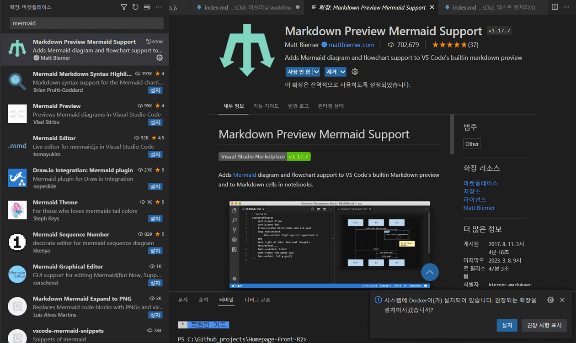Switch to the 출력 panel tab
This screenshot has height=343, width=576.
click(203, 300)
